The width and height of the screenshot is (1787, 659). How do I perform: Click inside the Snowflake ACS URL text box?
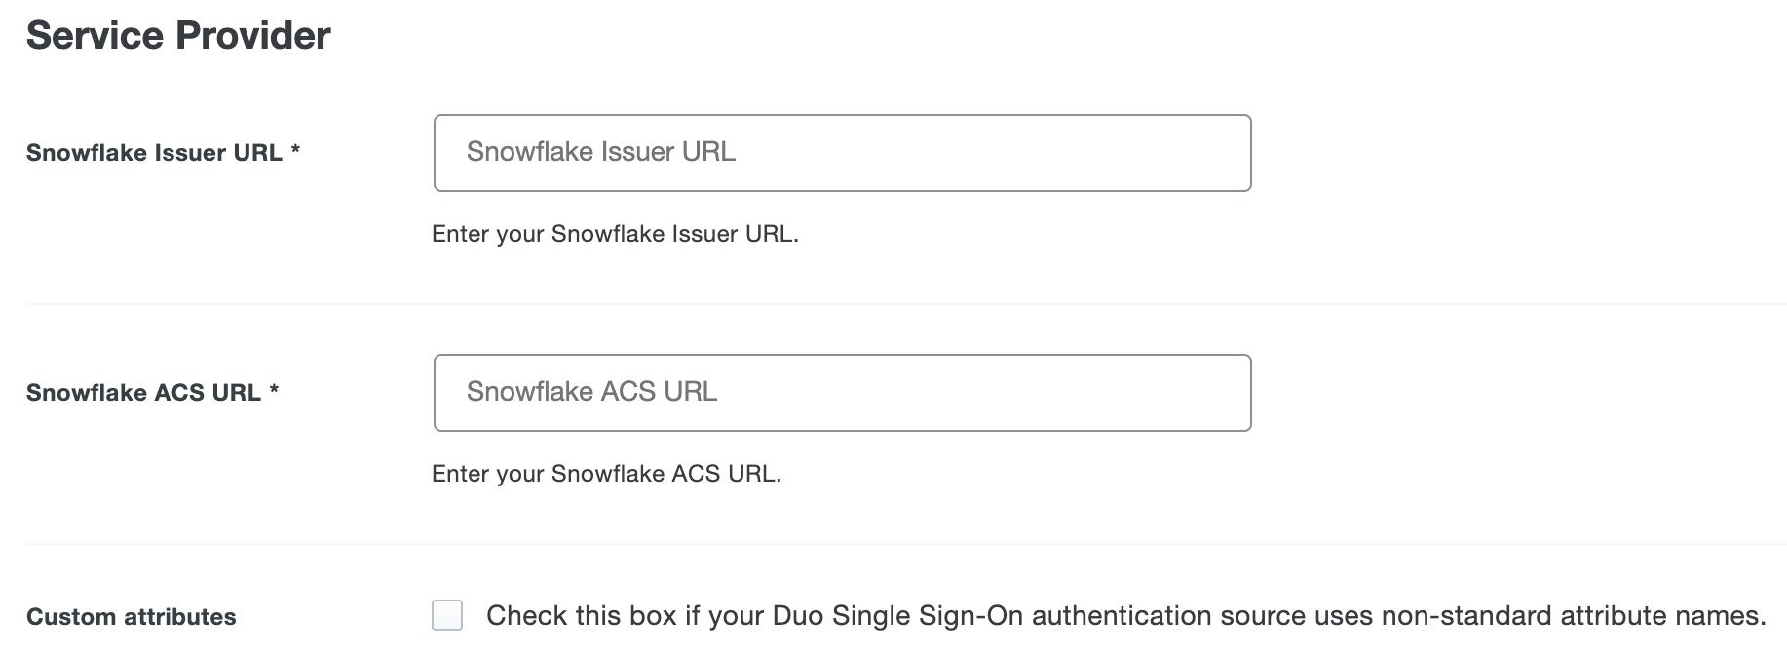(842, 392)
